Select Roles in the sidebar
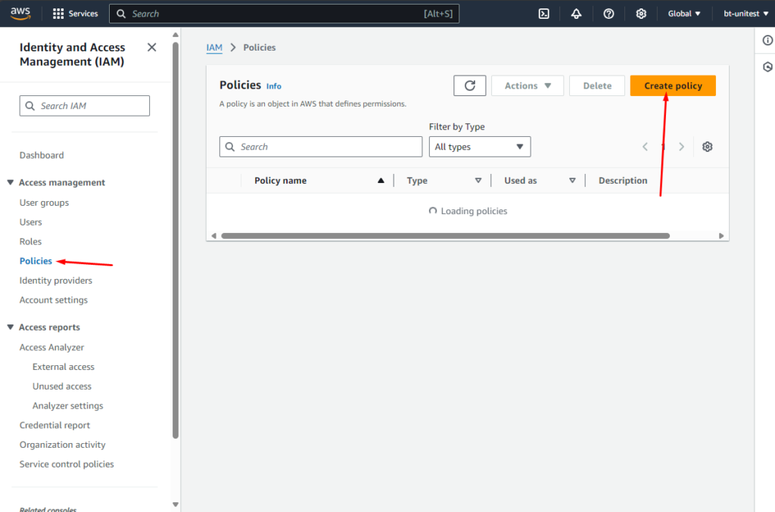This screenshot has height=512, width=775. pyautogui.click(x=31, y=241)
